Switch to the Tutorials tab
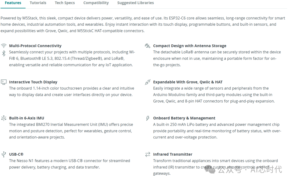The image size is (291, 181). tap(38, 3)
